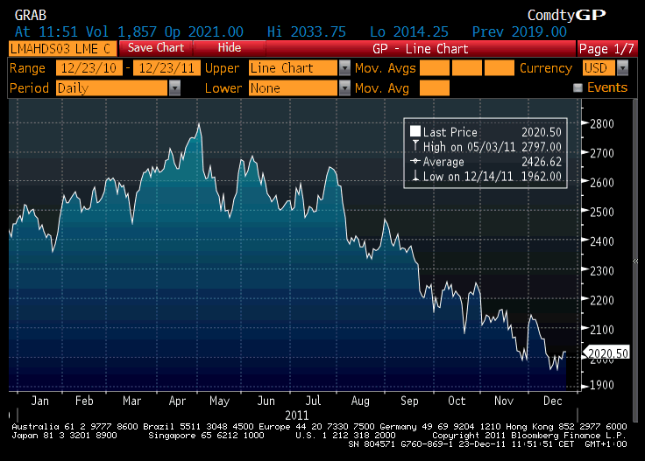Click the Range end date field

166,68
